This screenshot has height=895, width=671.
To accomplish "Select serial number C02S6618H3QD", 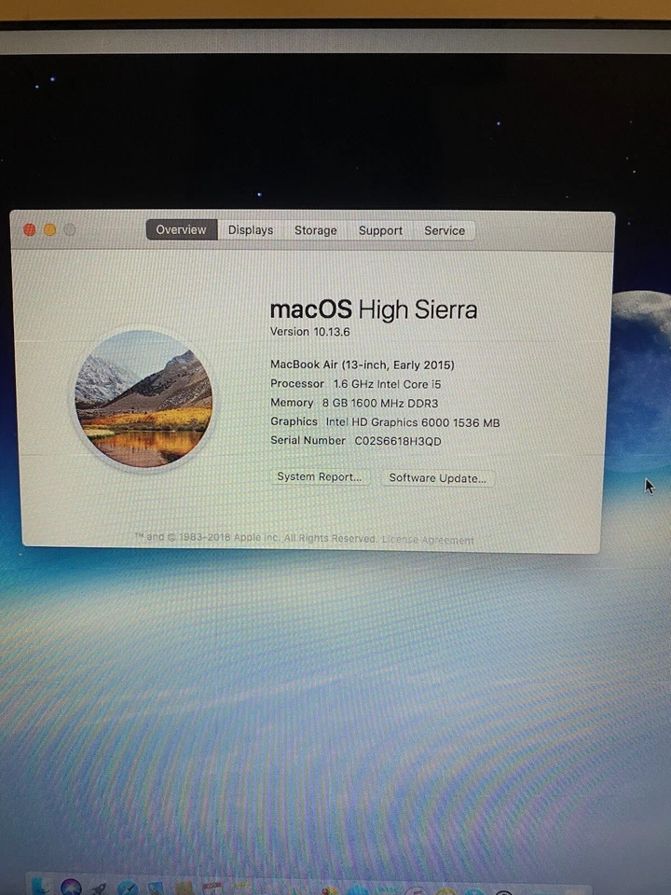I will click(398, 441).
